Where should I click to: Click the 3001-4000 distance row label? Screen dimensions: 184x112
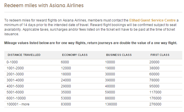coord(15,80)
